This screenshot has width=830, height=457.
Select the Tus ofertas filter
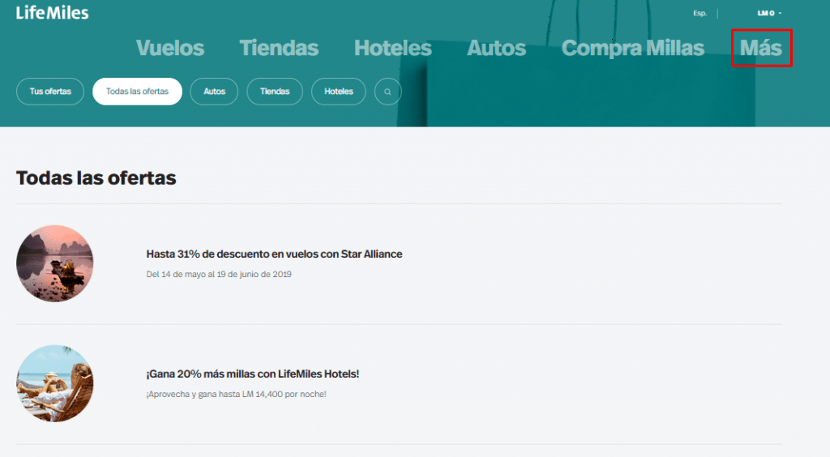tap(50, 92)
